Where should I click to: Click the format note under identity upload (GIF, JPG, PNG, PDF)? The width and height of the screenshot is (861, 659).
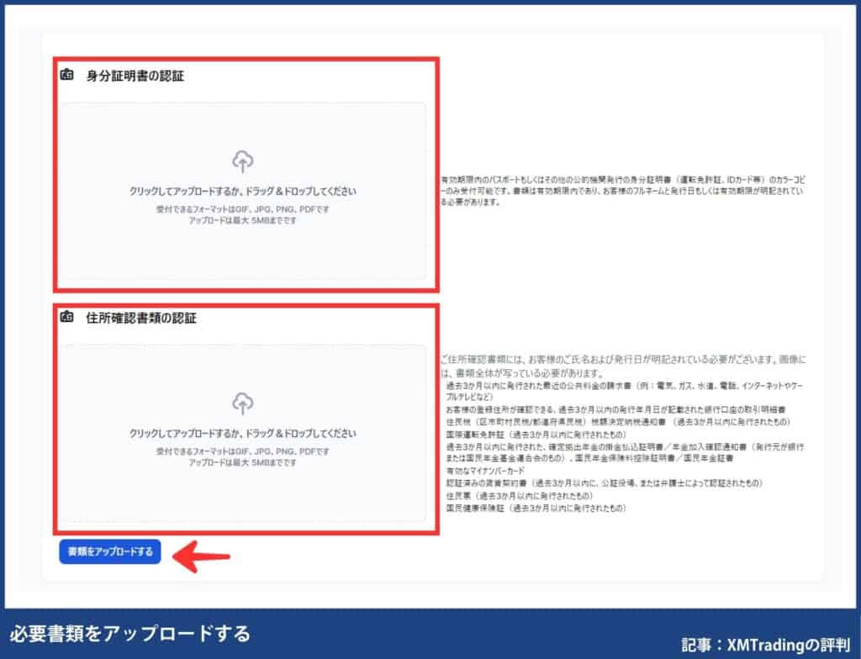pyautogui.click(x=243, y=209)
